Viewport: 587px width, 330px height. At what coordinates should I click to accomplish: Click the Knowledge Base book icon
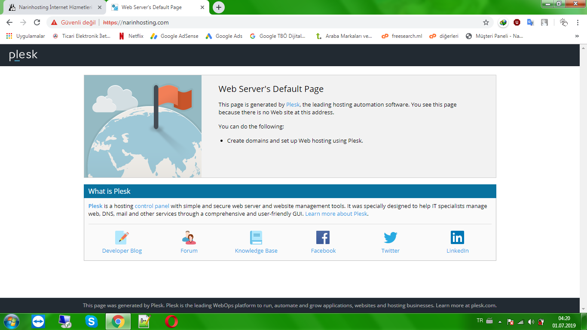coord(256,237)
